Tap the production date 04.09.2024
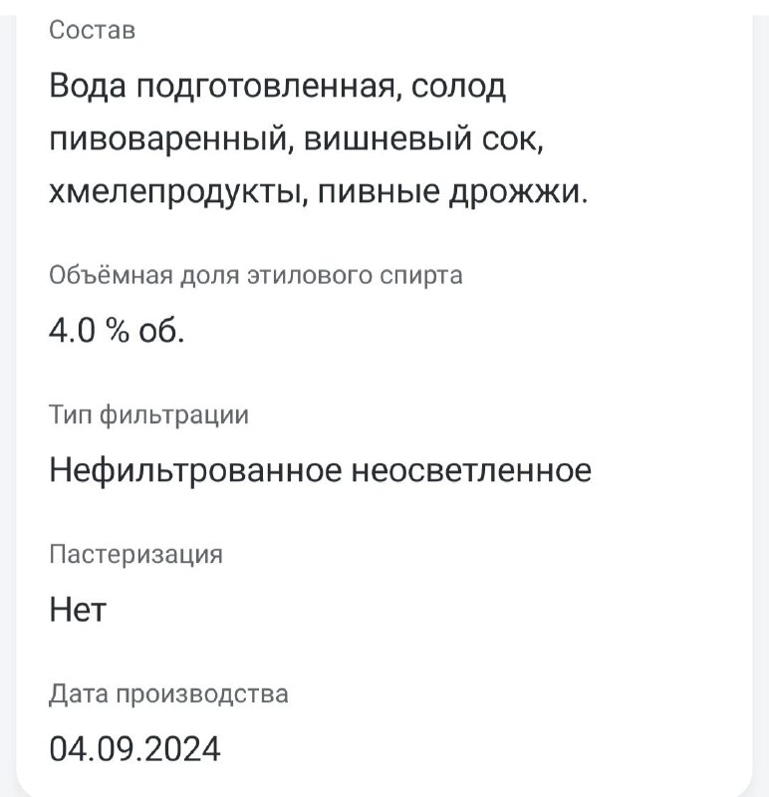The height and width of the screenshot is (797, 769). coord(134,749)
